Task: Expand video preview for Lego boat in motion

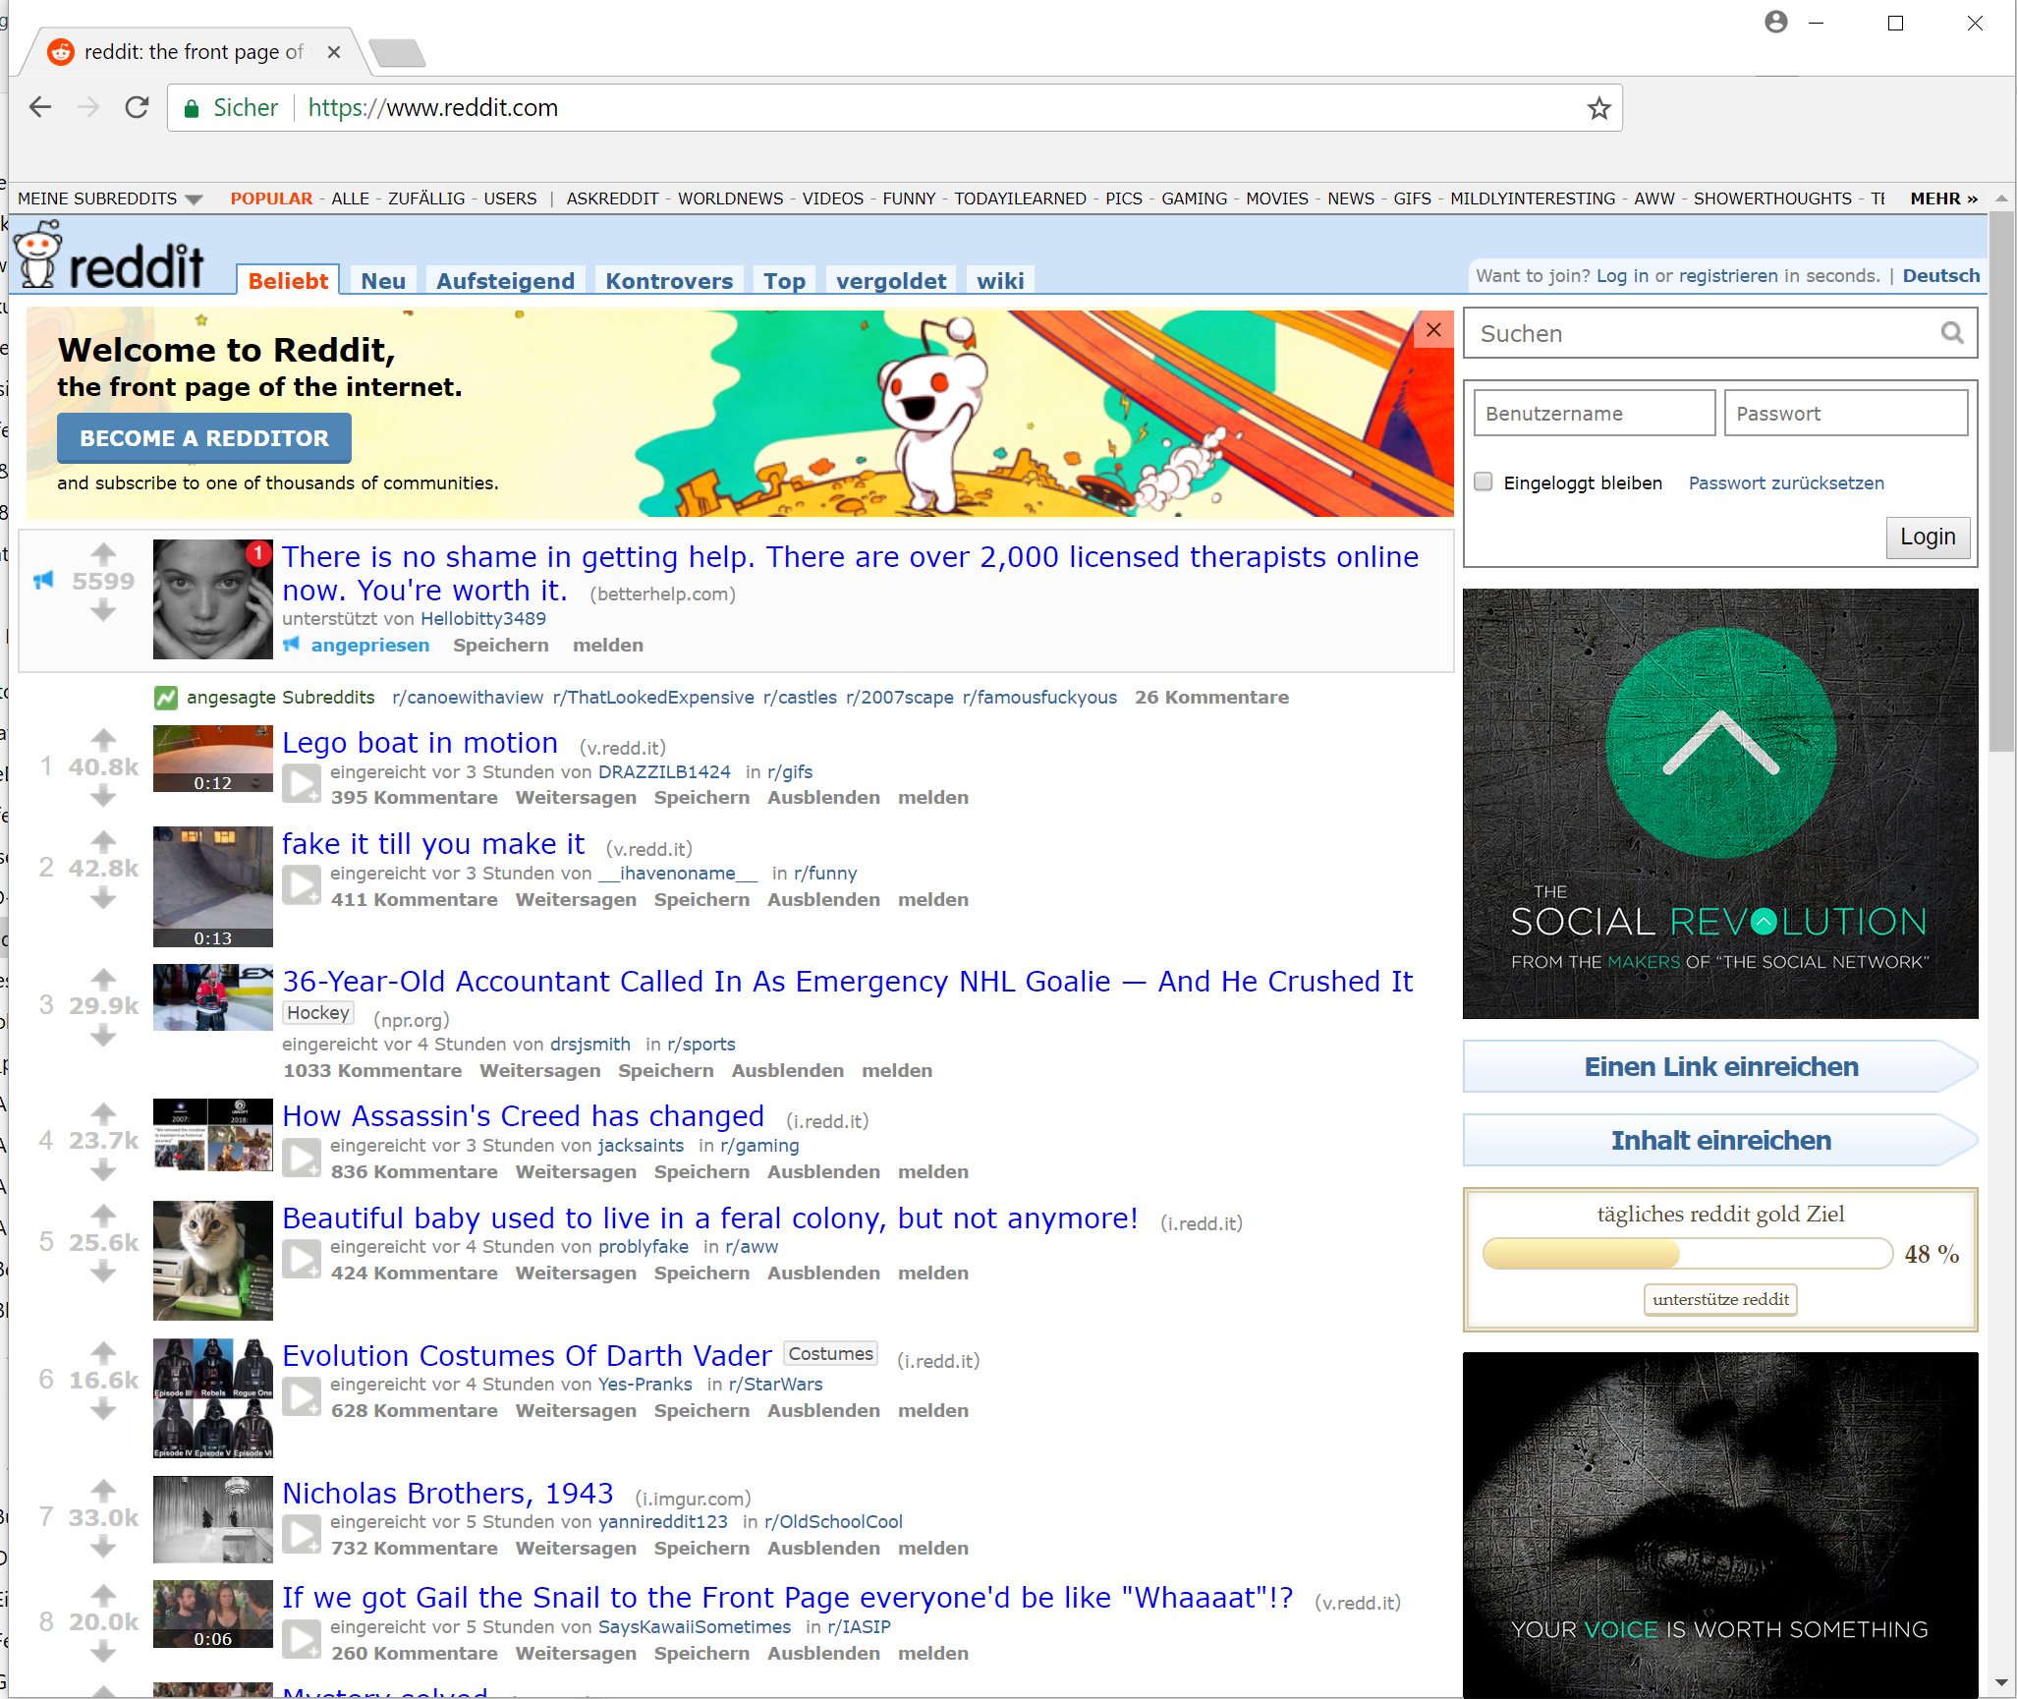Action: pos(302,783)
